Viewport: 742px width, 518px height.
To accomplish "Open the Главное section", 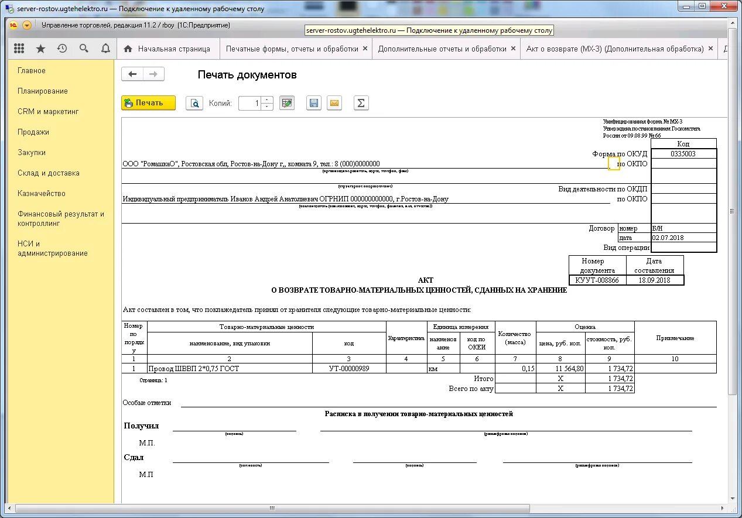I will pos(32,71).
